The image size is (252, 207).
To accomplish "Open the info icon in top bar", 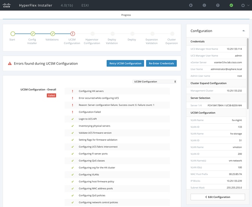I will click(x=204, y=5).
